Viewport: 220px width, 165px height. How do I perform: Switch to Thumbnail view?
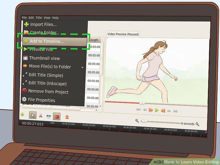pos(54,58)
